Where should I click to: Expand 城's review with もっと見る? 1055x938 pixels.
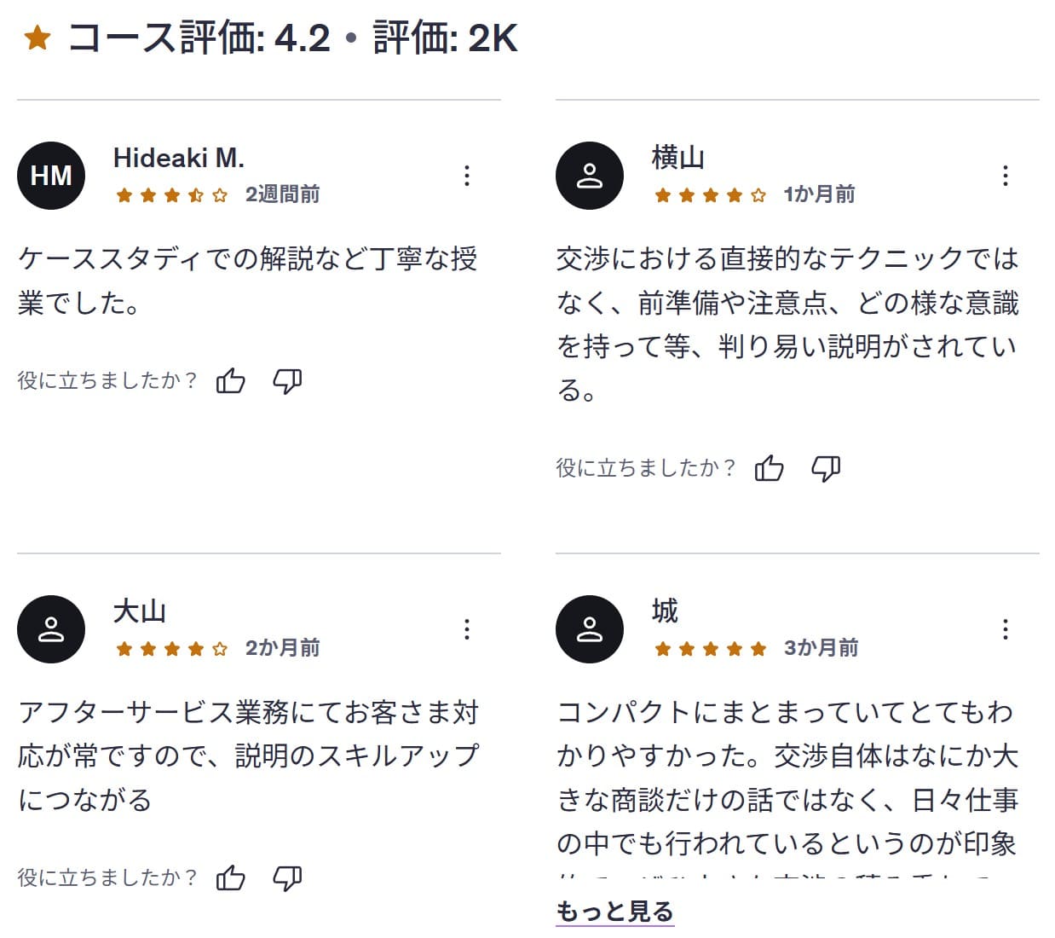[x=614, y=912]
